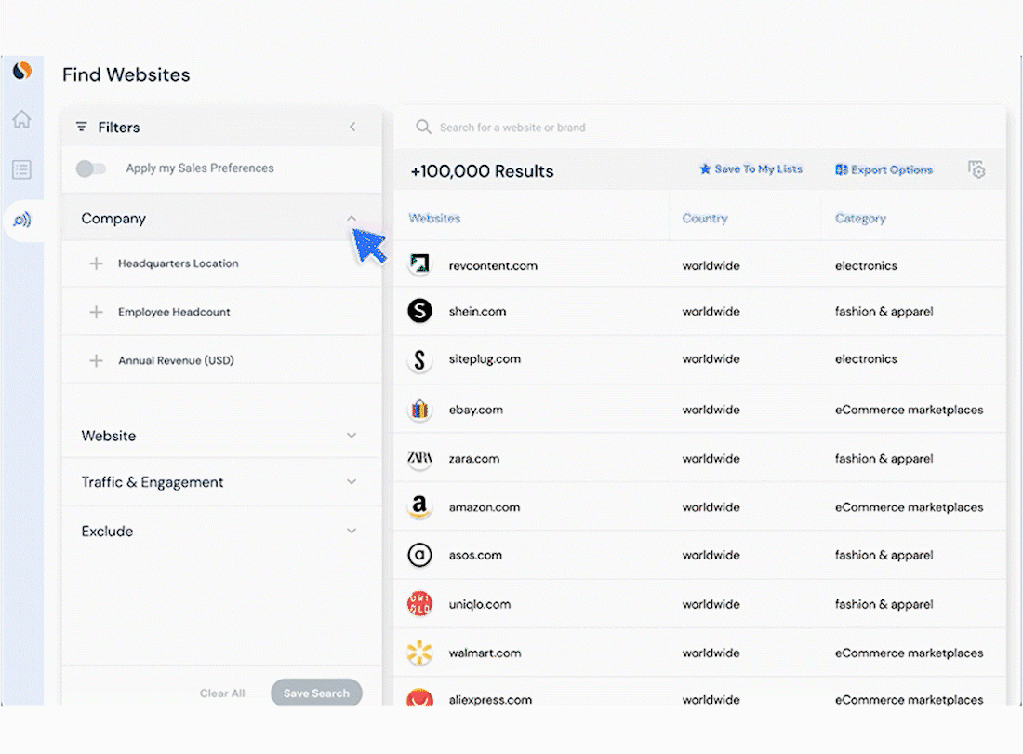The width and height of the screenshot is (1023, 754).
Task: Sort results by the Category column
Action: [860, 218]
